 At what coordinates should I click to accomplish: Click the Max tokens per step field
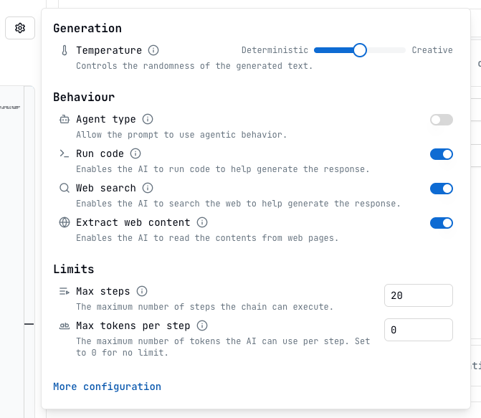coord(419,330)
